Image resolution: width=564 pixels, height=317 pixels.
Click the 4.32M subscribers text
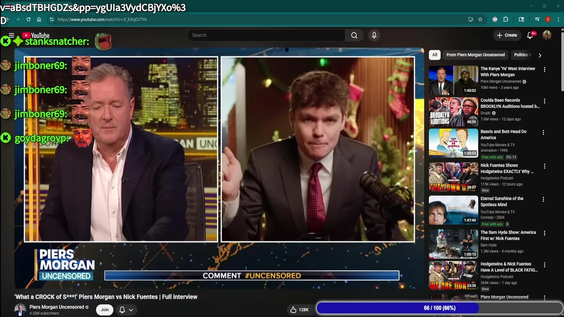pyautogui.click(x=44, y=313)
